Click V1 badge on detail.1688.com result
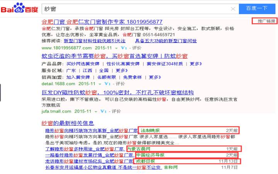The width and height of the screenshot is (278, 174). point(107,84)
